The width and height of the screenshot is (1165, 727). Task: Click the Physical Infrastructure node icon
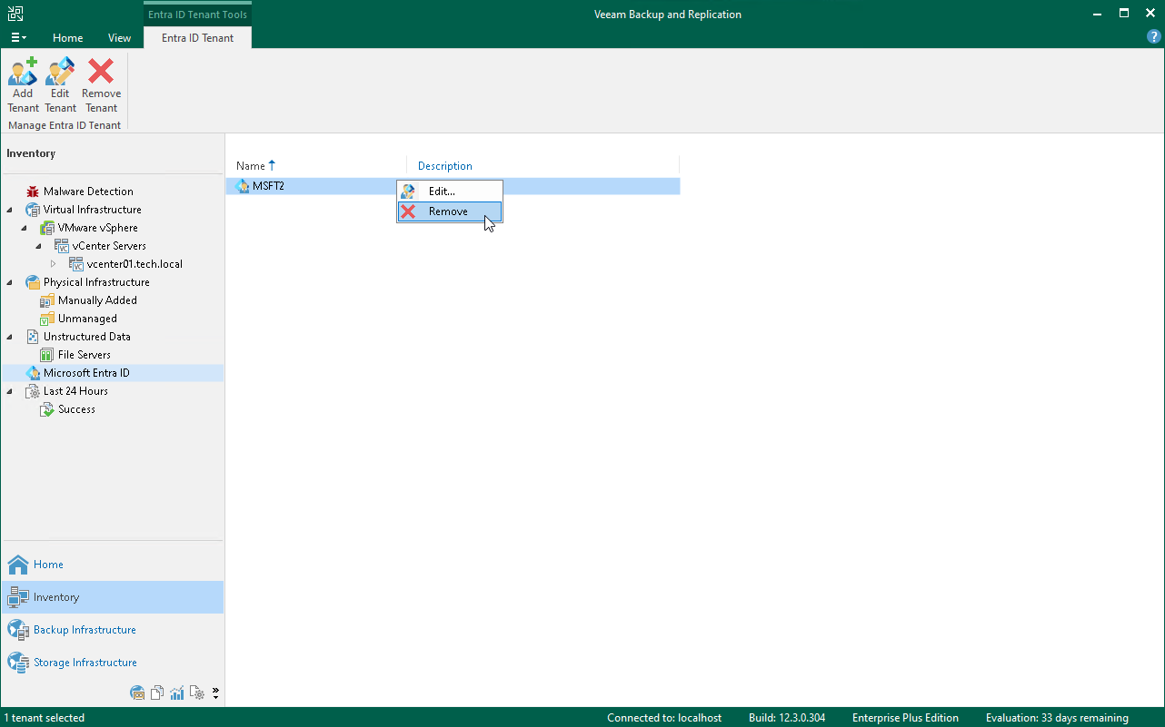33,282
